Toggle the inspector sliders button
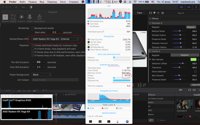This screenshot has width=200, height=125. coord(196,7)
